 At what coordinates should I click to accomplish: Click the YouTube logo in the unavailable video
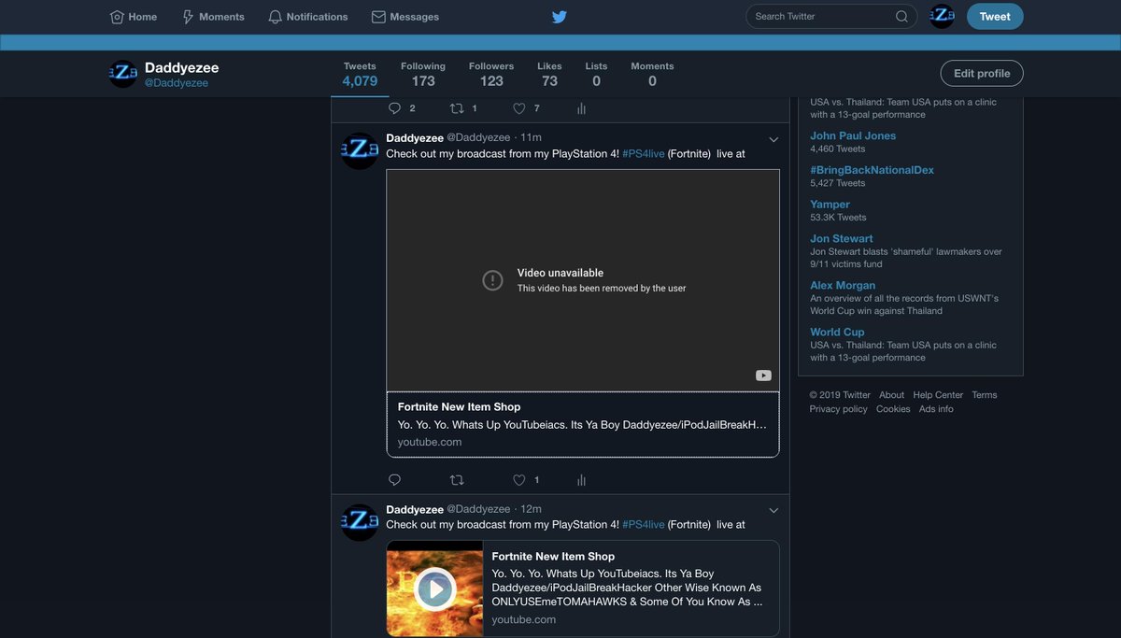(763, 376)
